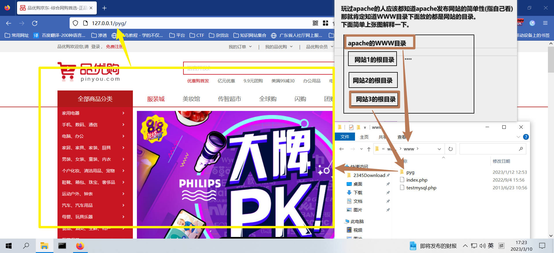This screenshot has height=253, width=554.
Task: Open 广东省人社厅网上服务 bookmark
Action: click(x=297, y=35)
